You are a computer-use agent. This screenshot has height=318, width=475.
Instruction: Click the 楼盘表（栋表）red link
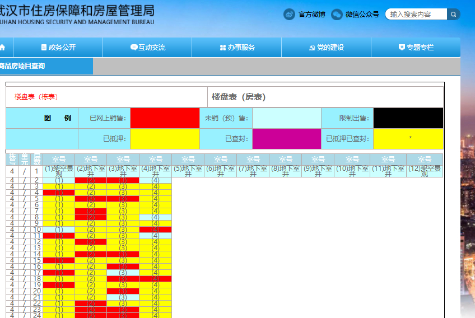pyautogui.click(x=36, y=97)
